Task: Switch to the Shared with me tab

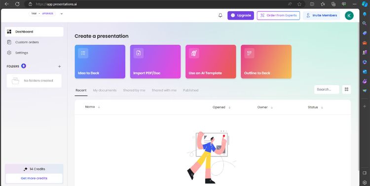Action: 164,91
